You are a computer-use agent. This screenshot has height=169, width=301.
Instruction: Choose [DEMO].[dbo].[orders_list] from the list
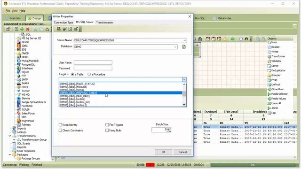pyautogui.click(x=120, y=102)
